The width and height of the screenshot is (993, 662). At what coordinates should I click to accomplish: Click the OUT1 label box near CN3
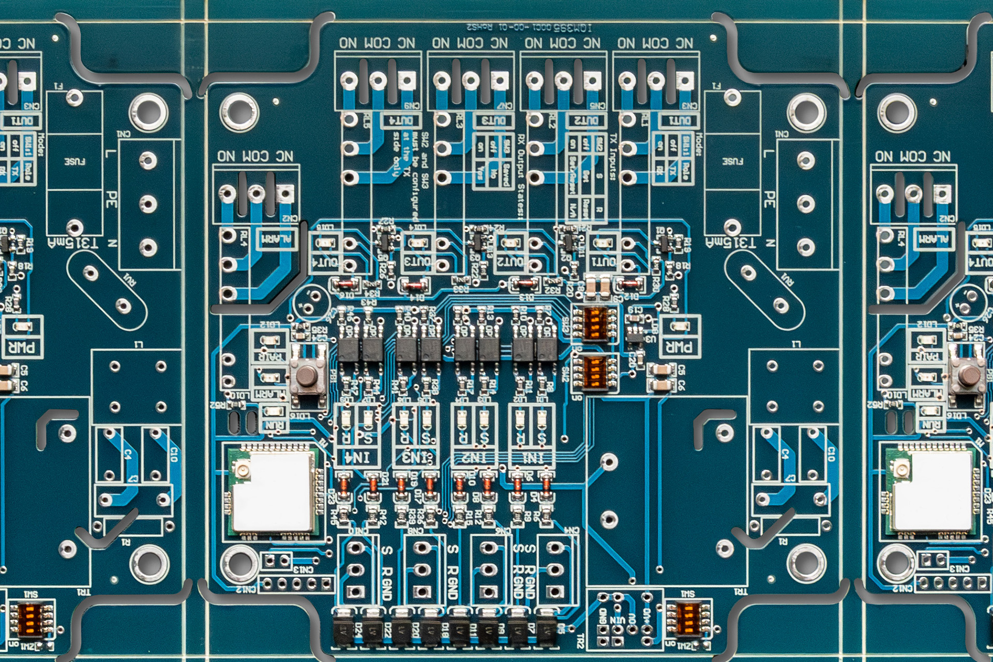(681, 121)
